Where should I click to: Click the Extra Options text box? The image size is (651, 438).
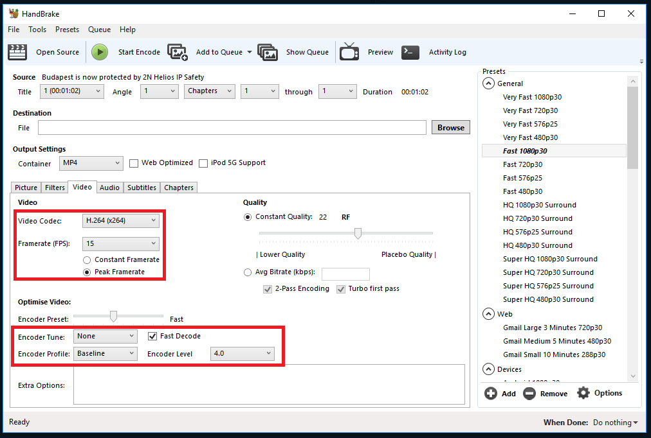pos(269,385)
